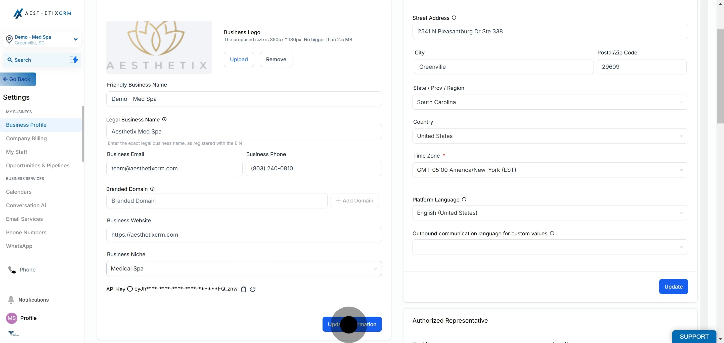Viewport: 724px width, 343px height.
Task: Click the Phone icon in sidebar
Action: coord(11,269)
